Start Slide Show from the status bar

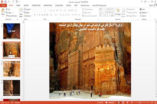point(132,103)
